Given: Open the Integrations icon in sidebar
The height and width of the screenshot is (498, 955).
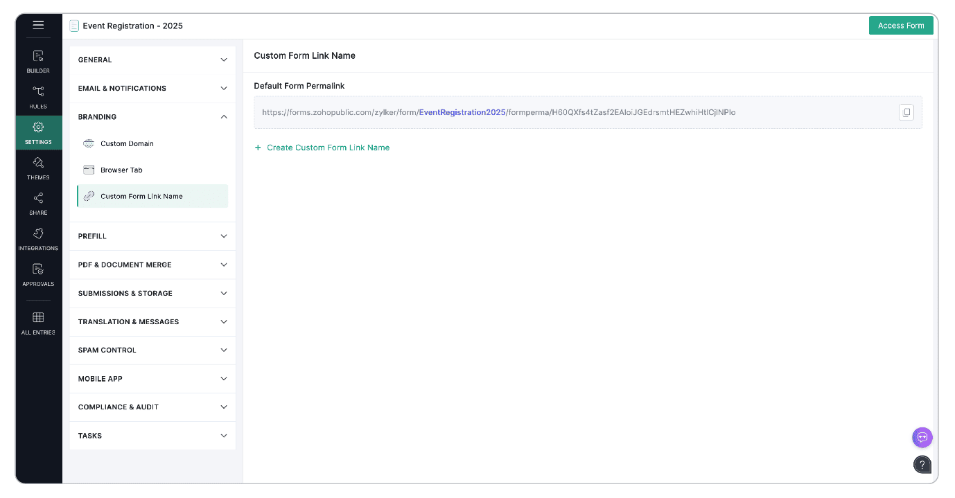Looking at the screenshot, I should tap(38, 233).
